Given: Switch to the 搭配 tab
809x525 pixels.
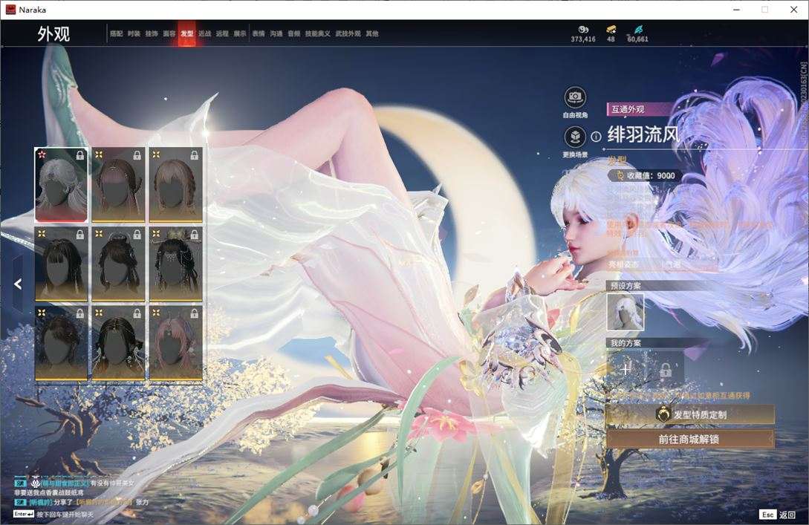Looking at the screenshot, I should pos(116,33).
